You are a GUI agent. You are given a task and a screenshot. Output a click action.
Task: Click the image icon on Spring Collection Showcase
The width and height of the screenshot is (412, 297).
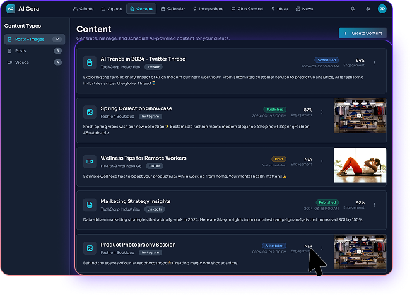(90, 112)
